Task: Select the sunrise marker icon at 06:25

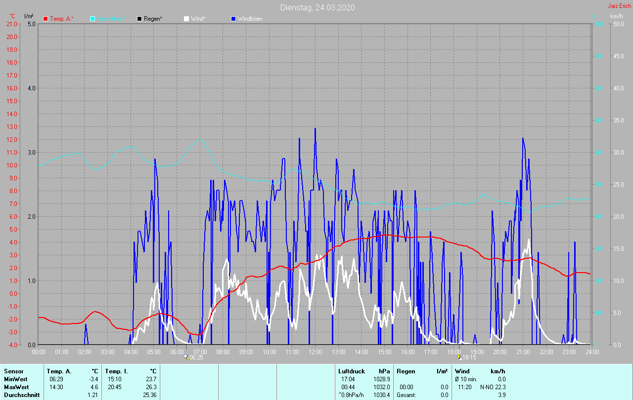Action: point(186,357)
